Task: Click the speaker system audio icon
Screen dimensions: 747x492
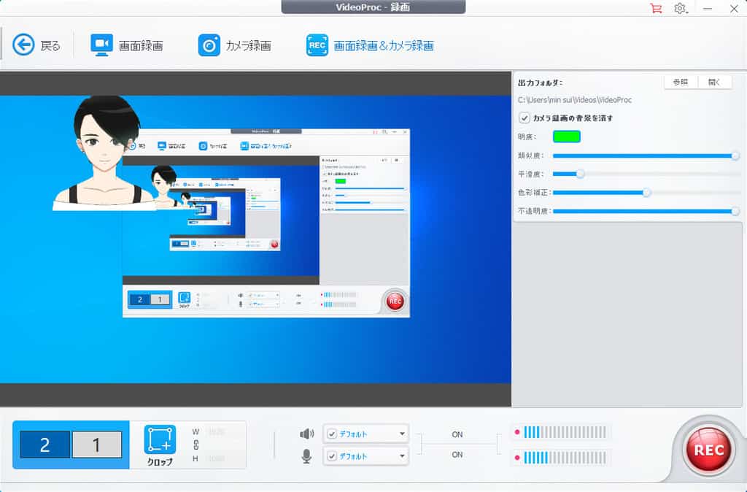Action: (x=307, y=434)
